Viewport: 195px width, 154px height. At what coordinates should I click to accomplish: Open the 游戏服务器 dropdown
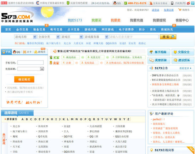coord(96,37)
